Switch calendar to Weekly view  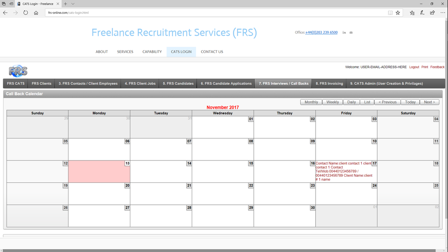click(x=333, y=102)
